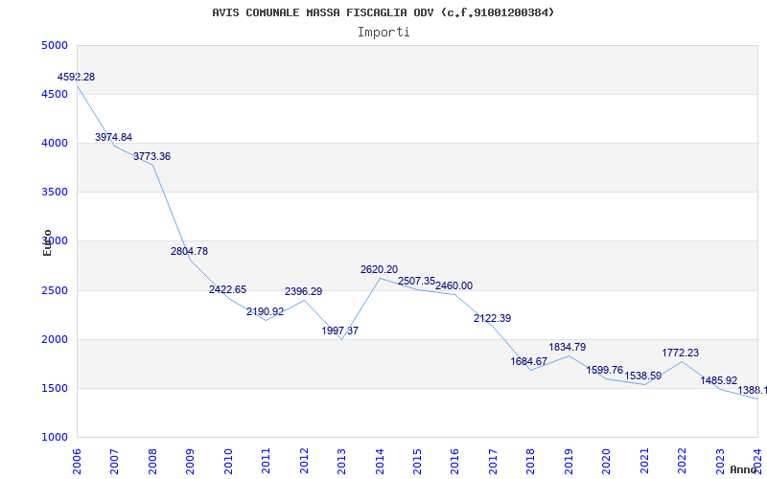Click the 2804.78 value label

(189, 251)
